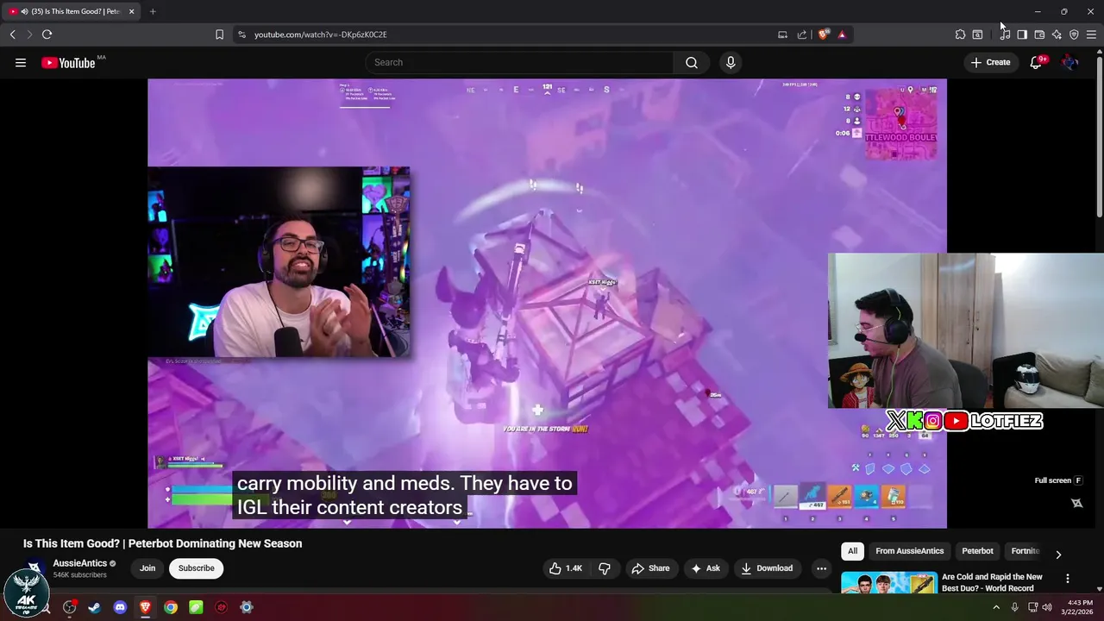
Task: Download the video
Action: [x=766, y=568]
